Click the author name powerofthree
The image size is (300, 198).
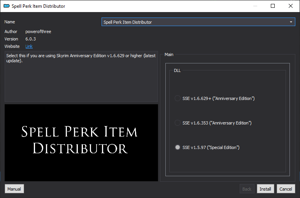tap(38, 32)
